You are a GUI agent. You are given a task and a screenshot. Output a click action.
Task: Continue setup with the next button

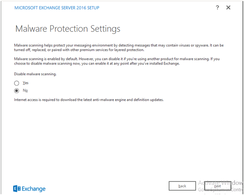click(217, 186)
